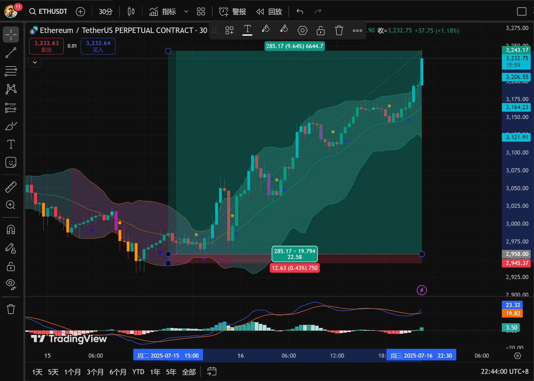Create a new 警报 alert
This screenshot has width=534, height=381.
[x=232, y=12]
